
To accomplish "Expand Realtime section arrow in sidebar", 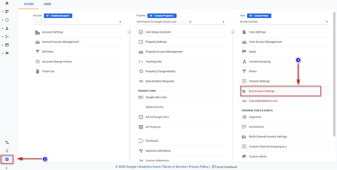I will coord(3,20).
